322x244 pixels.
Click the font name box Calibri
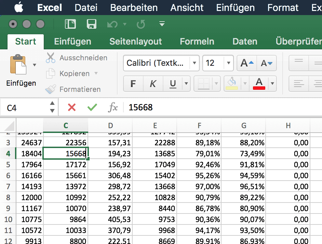click(157, 63)
